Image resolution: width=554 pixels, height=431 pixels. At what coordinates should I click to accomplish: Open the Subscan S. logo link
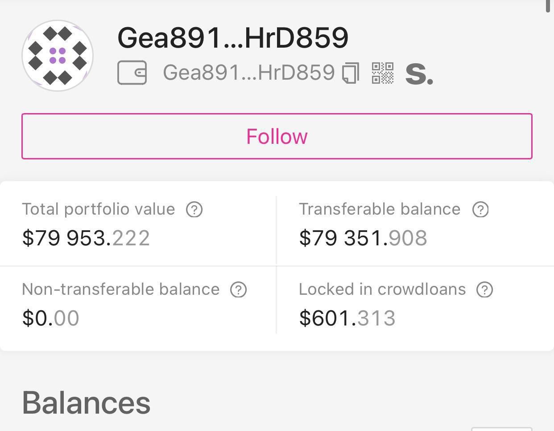419,74
